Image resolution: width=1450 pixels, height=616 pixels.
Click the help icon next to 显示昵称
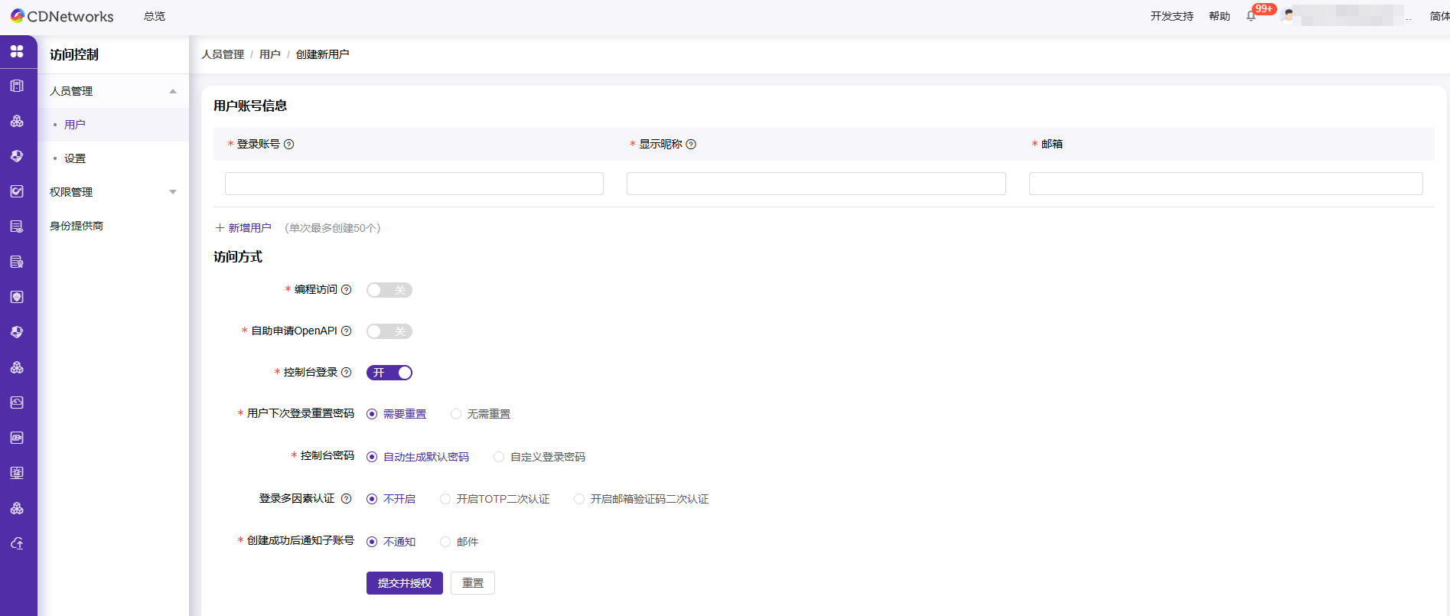tap(691, 145)
